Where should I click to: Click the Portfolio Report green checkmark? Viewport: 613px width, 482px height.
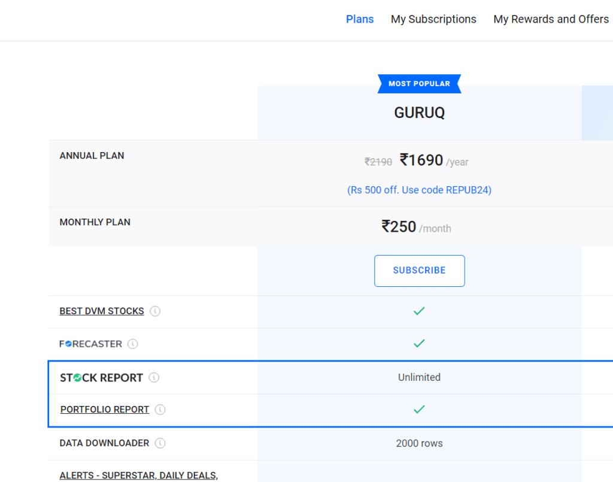click(x=419, y=410)
